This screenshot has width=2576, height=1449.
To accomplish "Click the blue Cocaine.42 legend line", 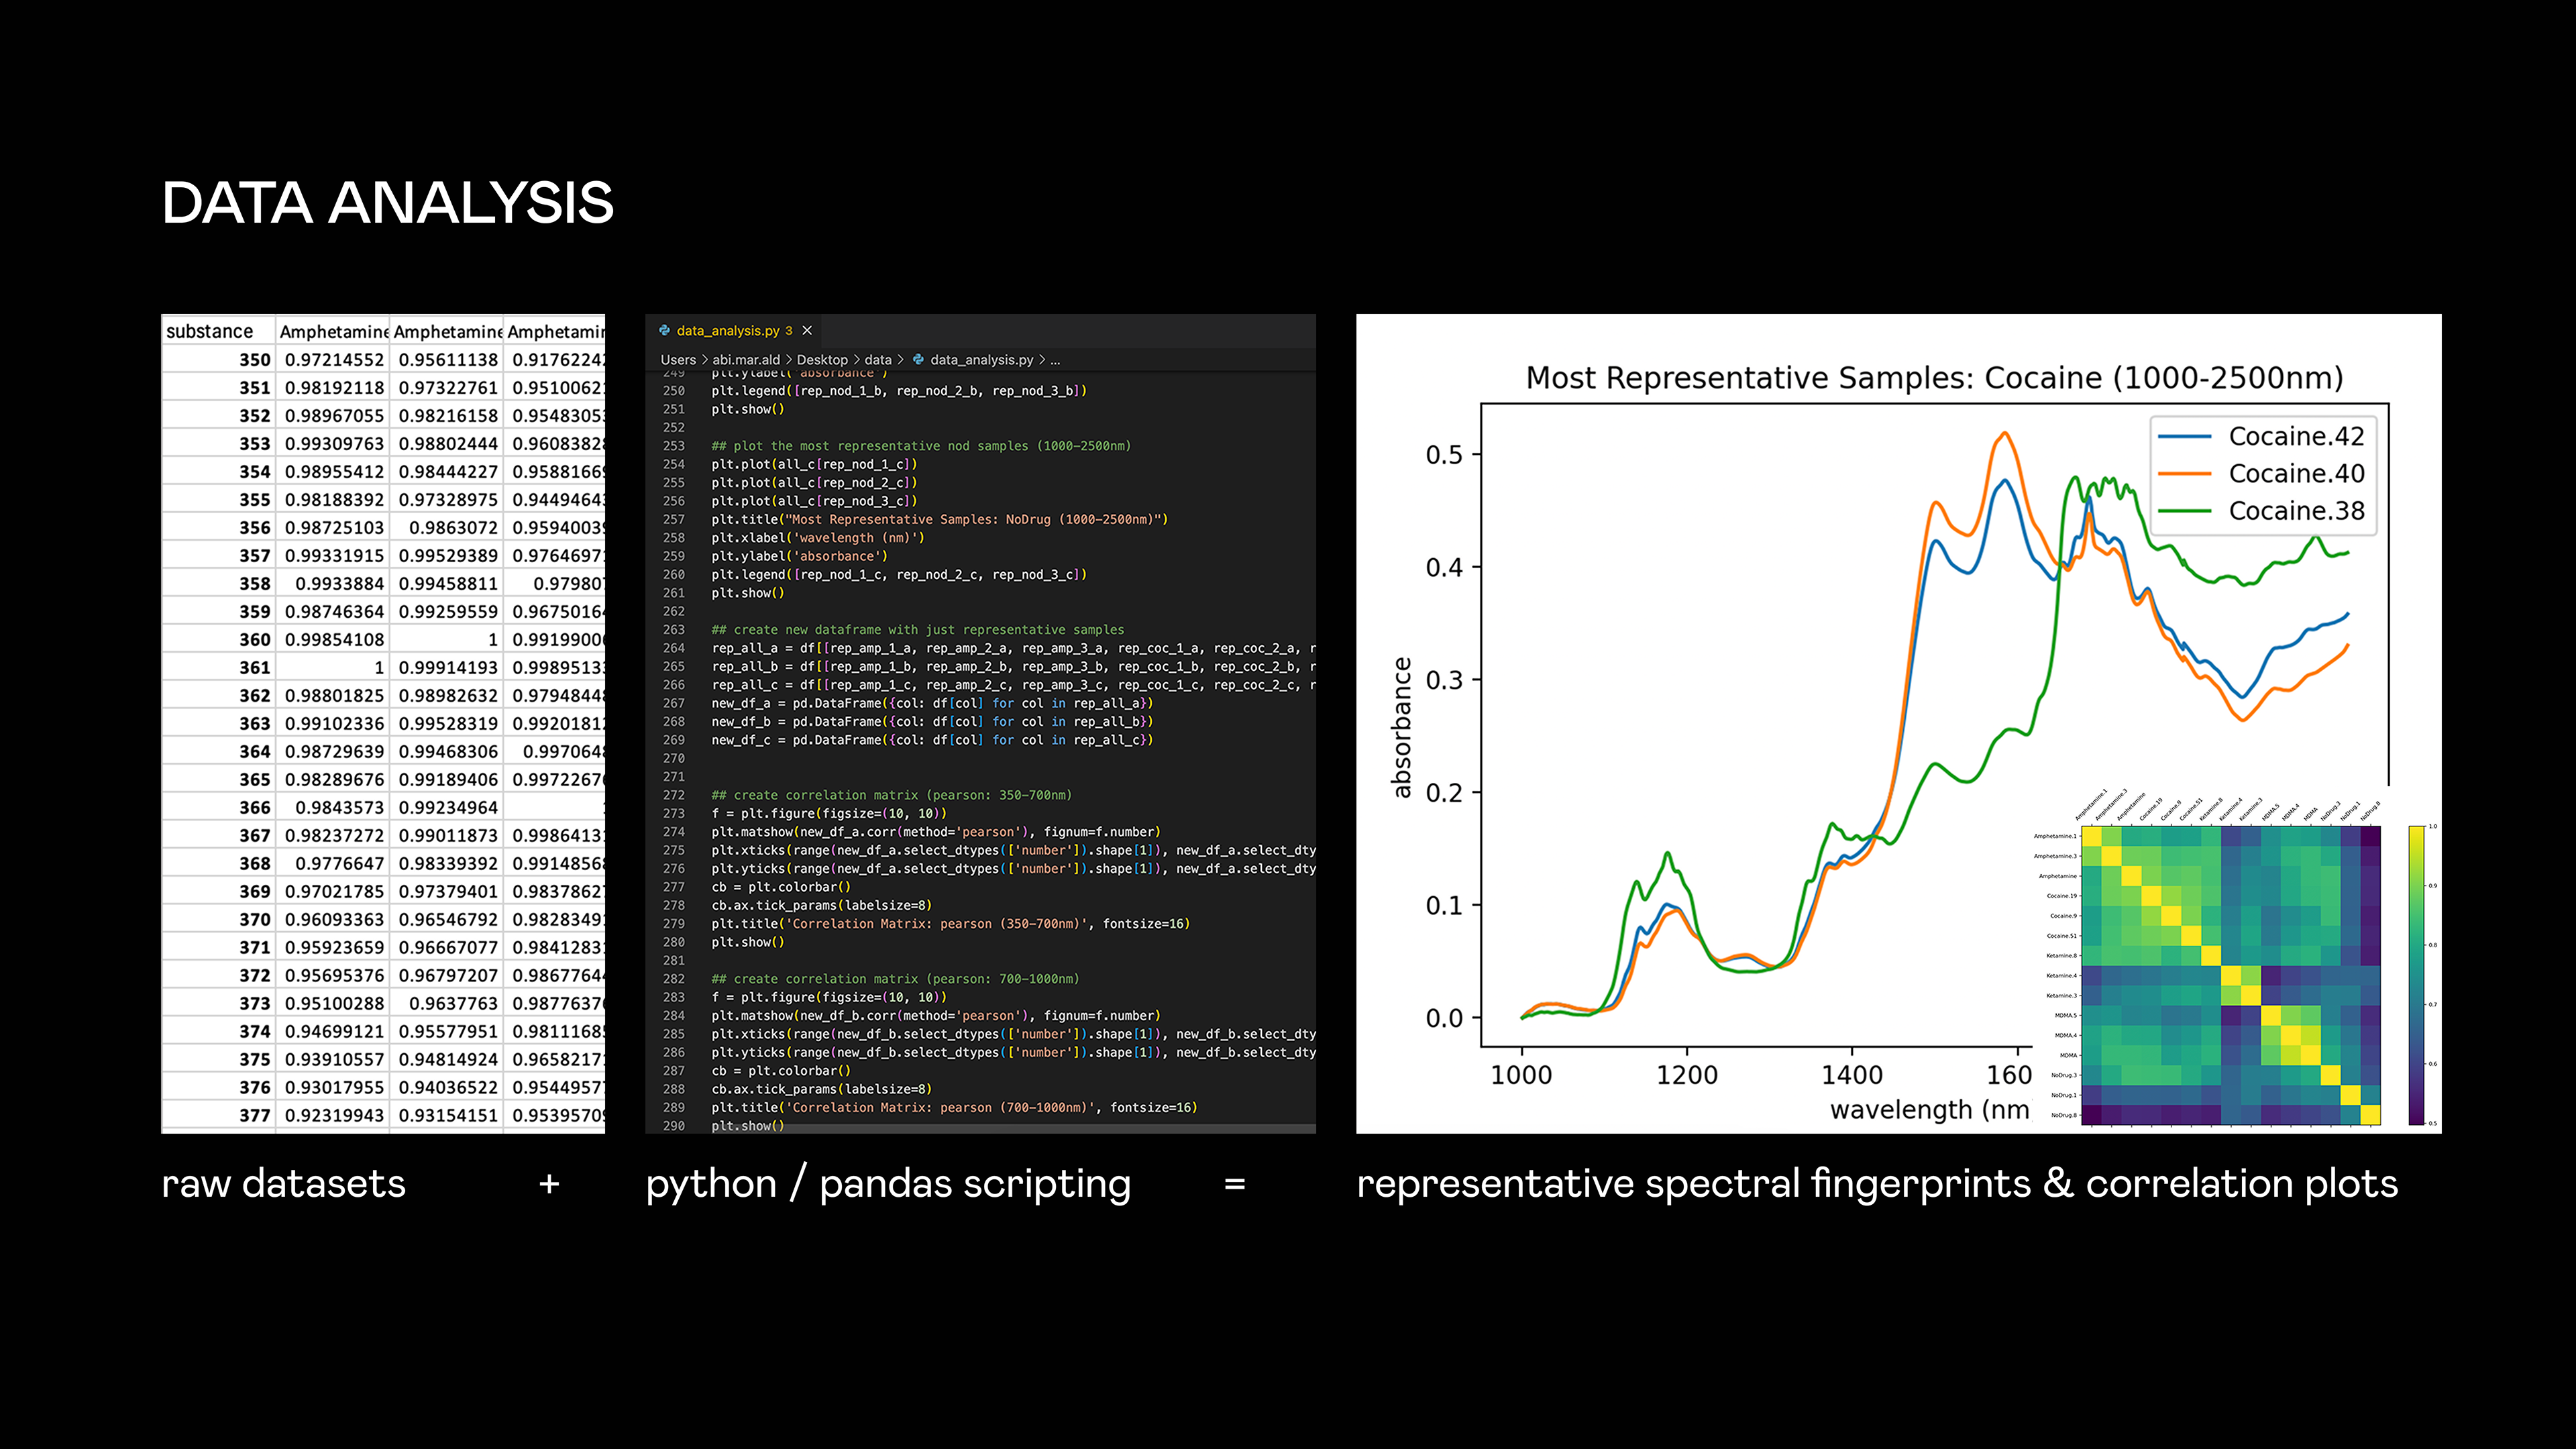I will click(2184, 437).
